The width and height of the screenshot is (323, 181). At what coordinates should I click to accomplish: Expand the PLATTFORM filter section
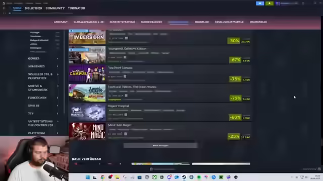(x=43, y=133)
